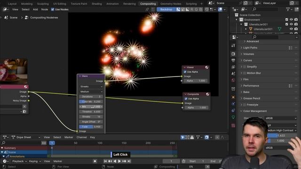The height and width of the screenshot is (169, 301).
Task: Toggle Simplify panel checkbox
Action: [x=245, y=67]
